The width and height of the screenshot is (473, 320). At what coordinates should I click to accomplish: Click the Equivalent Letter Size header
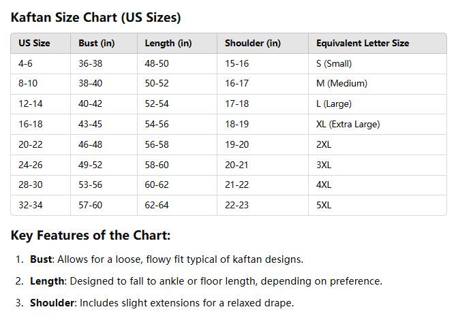(x=363, y=43)
